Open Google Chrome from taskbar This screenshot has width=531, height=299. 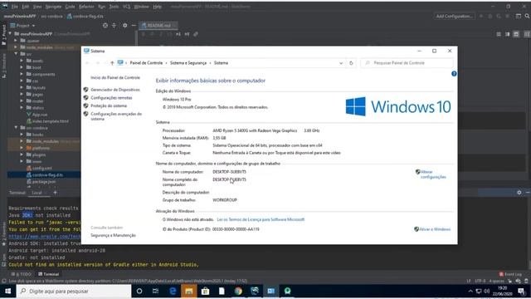pos(238,292)
